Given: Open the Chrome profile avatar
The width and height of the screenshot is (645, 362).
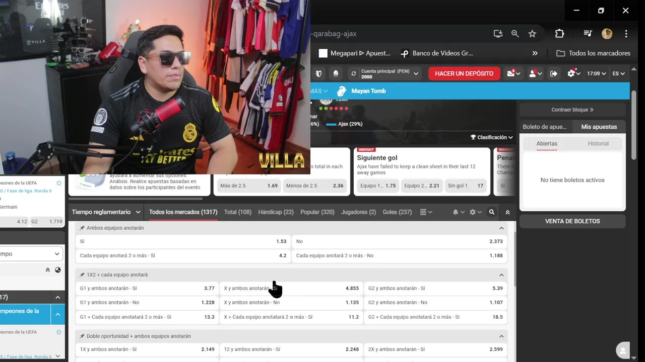Looking at the screenshot, I should 607,34.
